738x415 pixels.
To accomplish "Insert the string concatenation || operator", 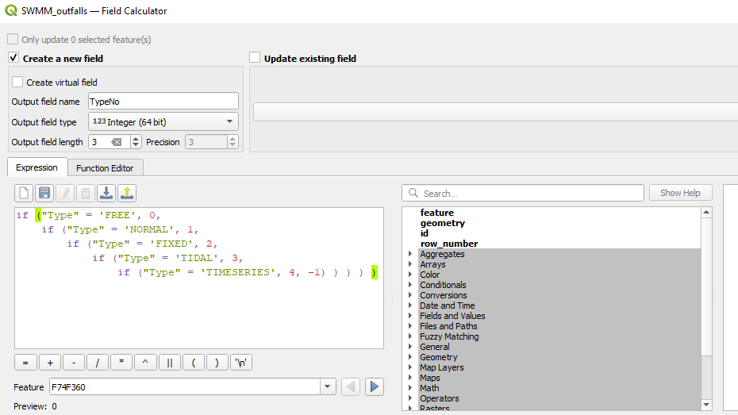I will [x=169, y=363].
